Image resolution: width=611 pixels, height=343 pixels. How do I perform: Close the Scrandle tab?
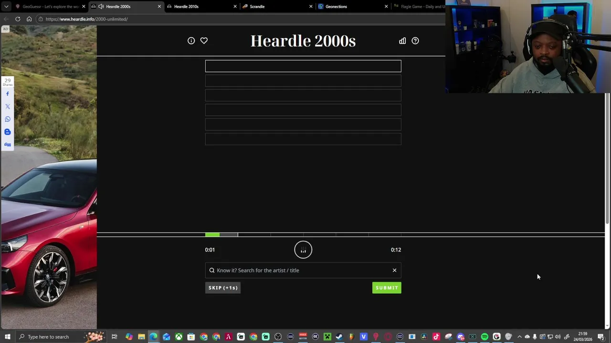pyautogui.click(x=311, y=7)
